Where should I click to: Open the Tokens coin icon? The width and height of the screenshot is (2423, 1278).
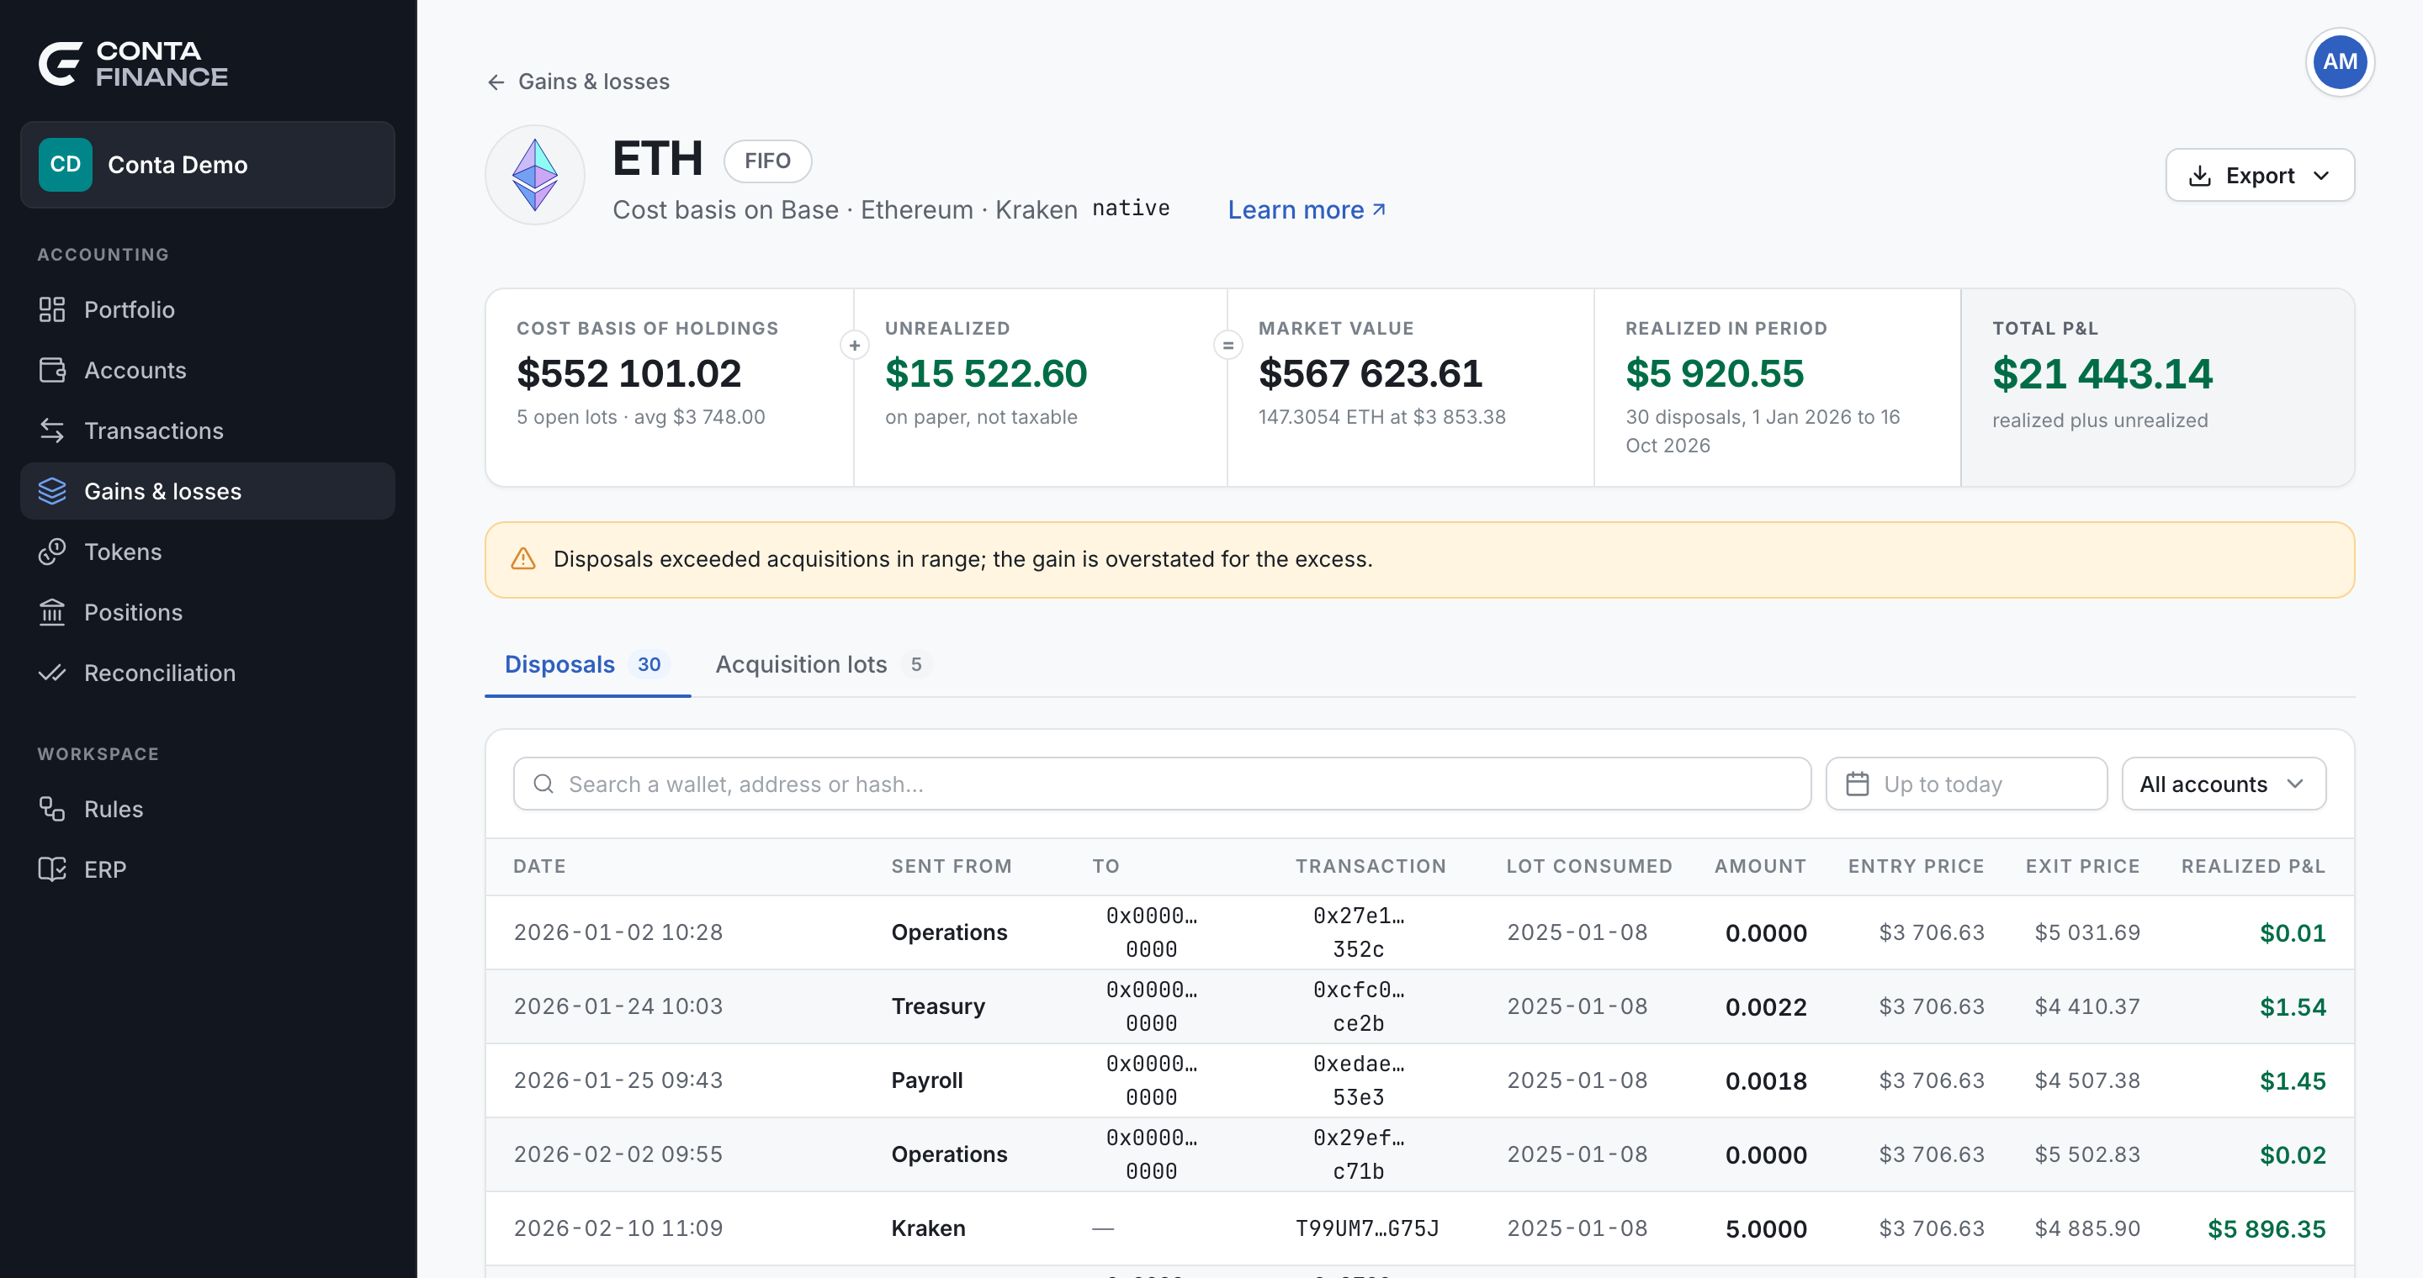click(x=51, y=552)
